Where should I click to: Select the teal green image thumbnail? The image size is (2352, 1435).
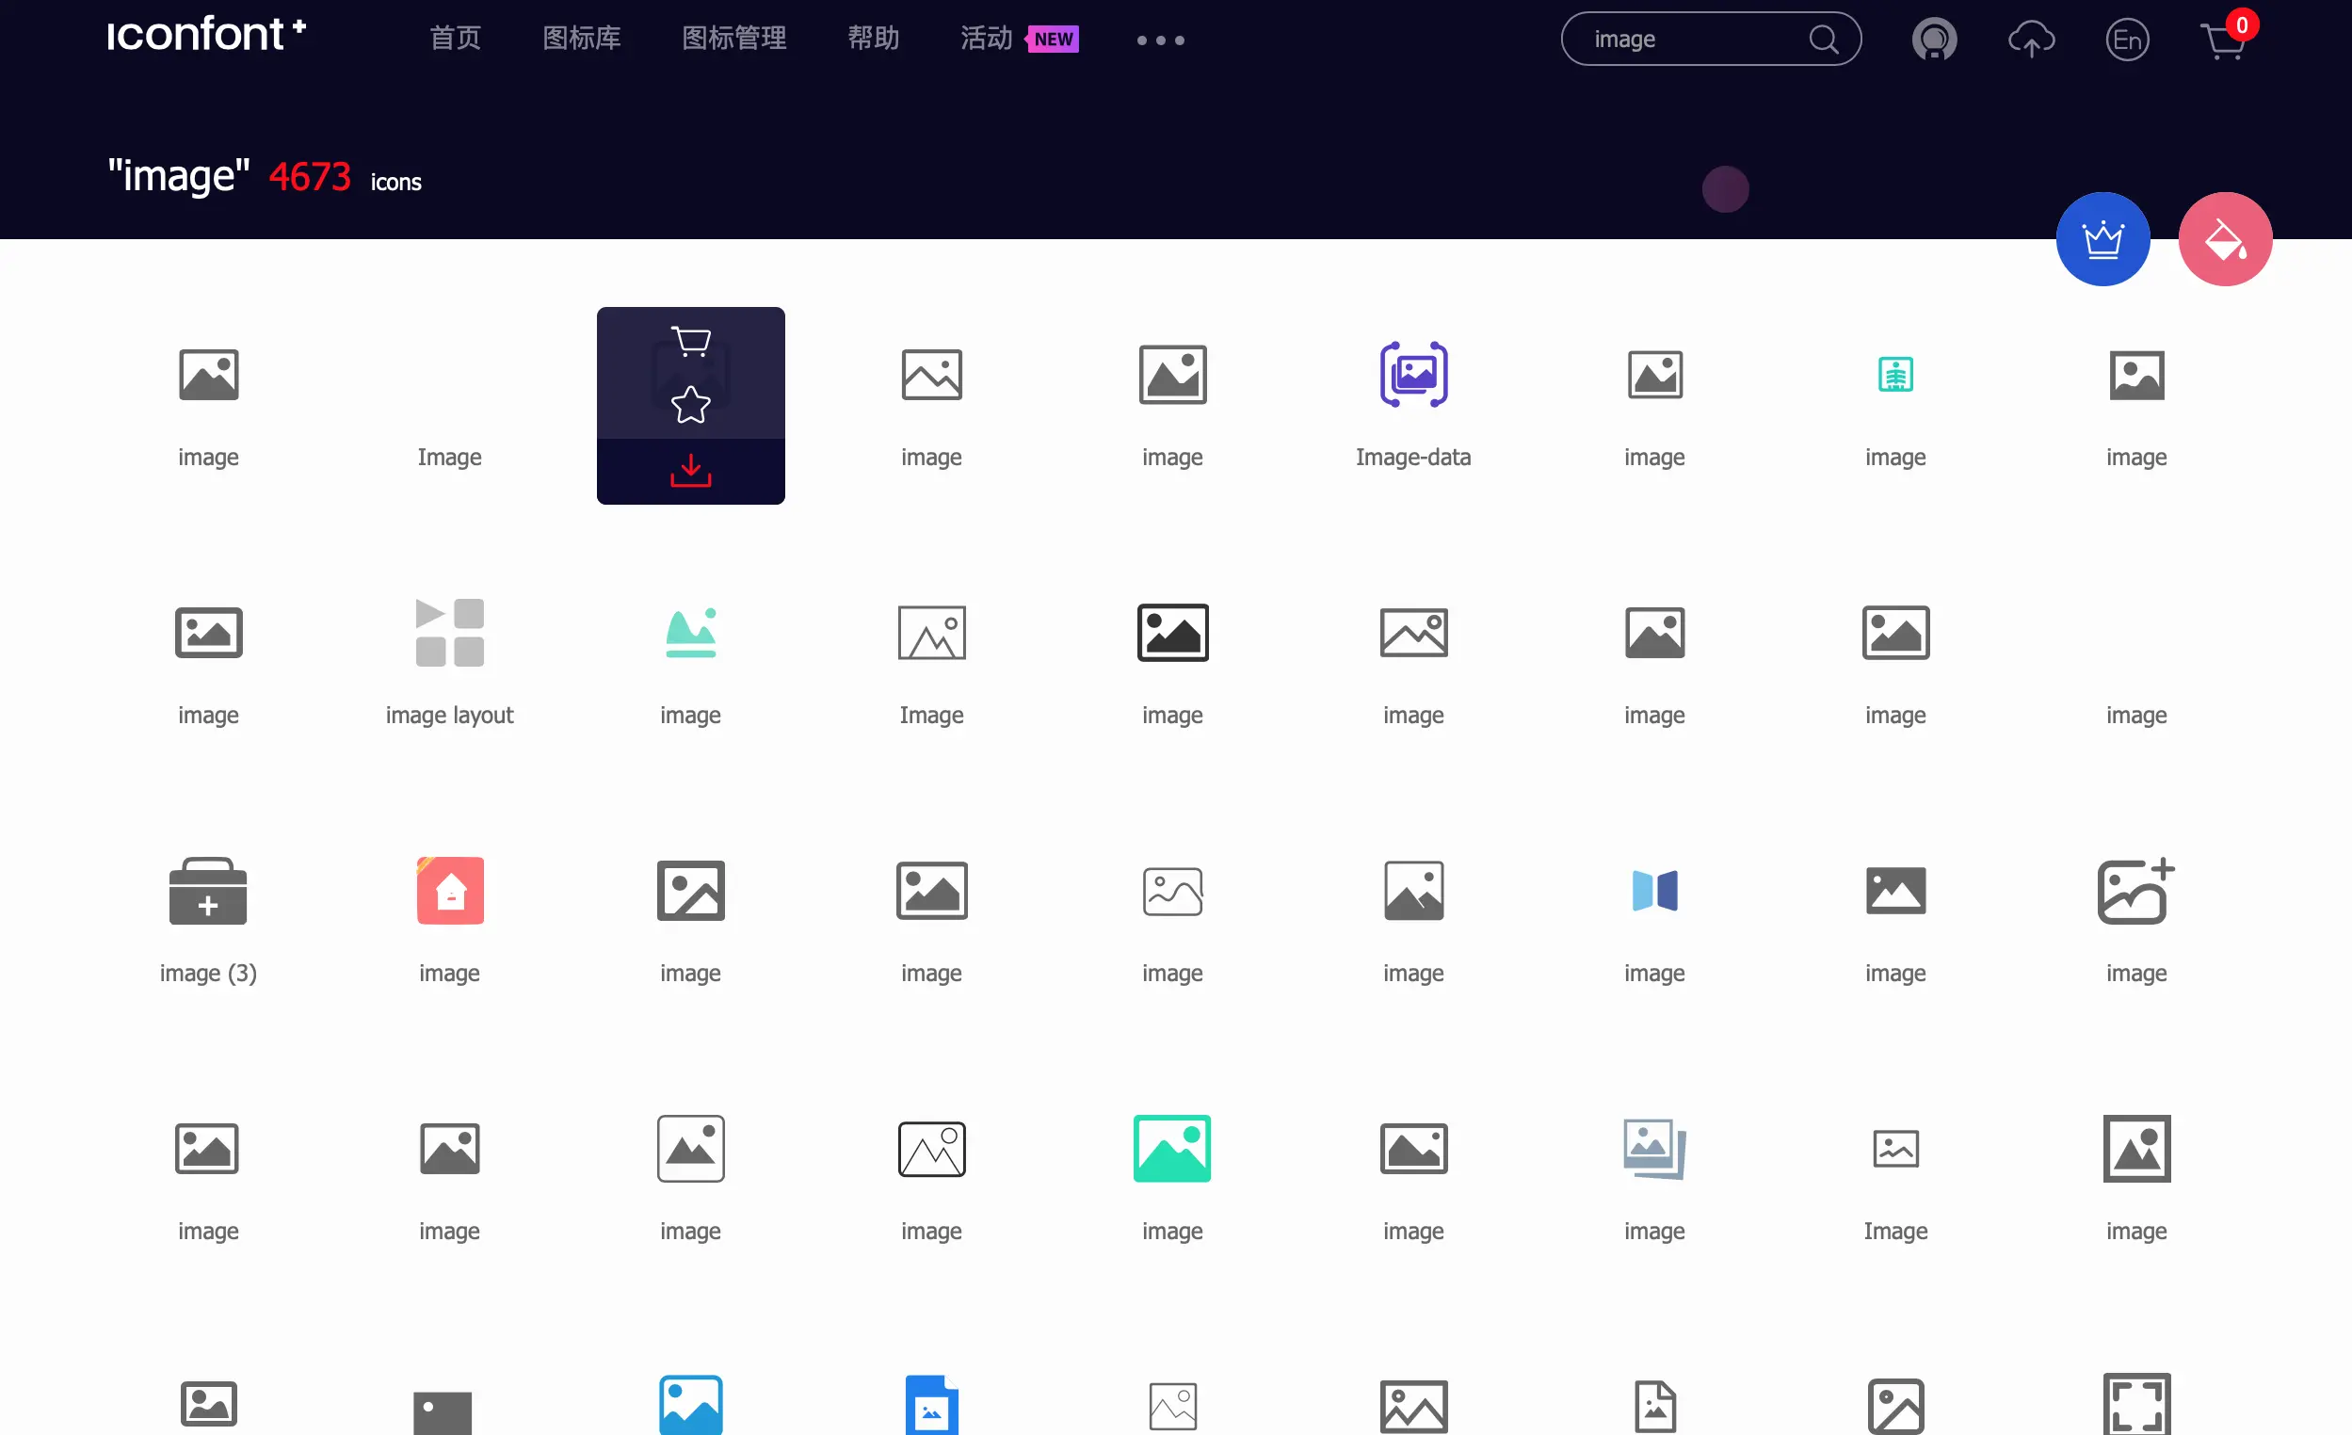tap(1171, 1148)
